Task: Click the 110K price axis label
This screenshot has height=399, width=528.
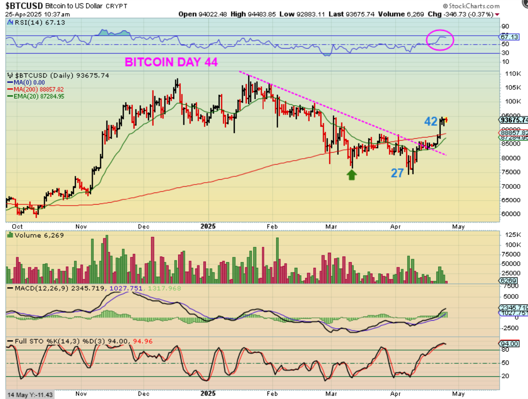Action: click(513, 74)
